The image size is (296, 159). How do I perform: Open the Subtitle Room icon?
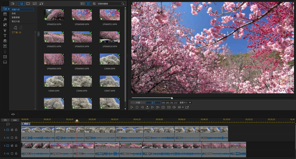point(5,62)
